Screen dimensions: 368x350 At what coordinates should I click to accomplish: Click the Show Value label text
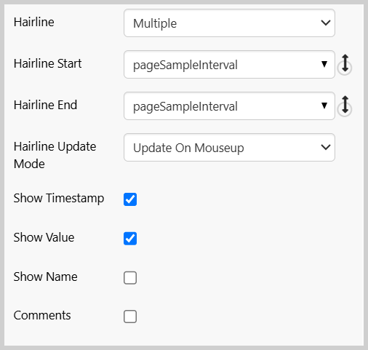44,237
